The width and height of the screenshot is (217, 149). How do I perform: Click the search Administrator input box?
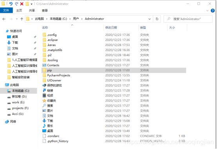[x=188, y=19]
